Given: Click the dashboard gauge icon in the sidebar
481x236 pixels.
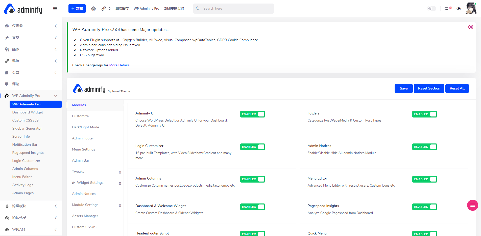Looking at the screenshot, I should (x=7, y=26).
